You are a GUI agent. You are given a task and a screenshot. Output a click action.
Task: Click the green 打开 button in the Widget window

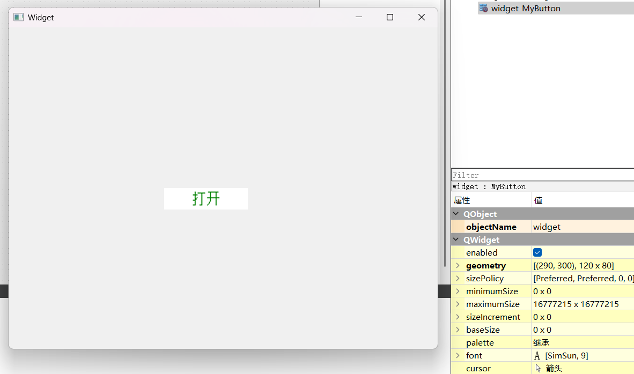206,199
